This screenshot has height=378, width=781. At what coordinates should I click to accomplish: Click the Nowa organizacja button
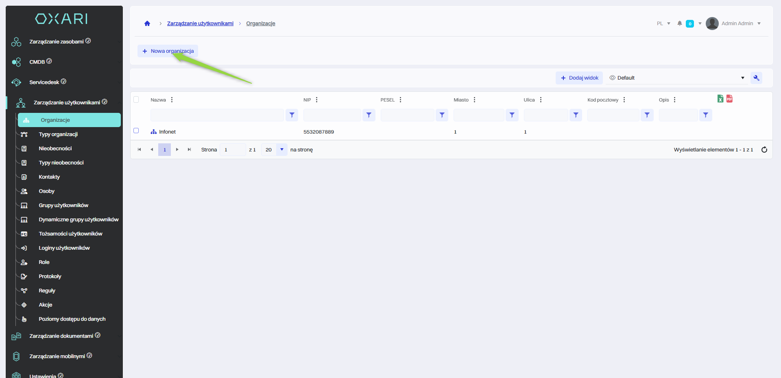168,51
